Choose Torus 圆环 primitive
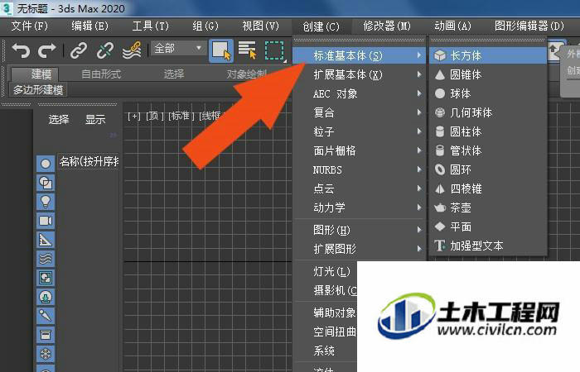Screen dimensions: 580x372 (x=488, y=169)
